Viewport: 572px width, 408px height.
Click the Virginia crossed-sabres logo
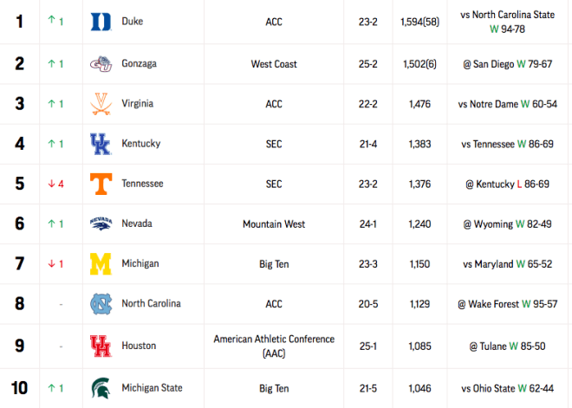coord(101,104)
